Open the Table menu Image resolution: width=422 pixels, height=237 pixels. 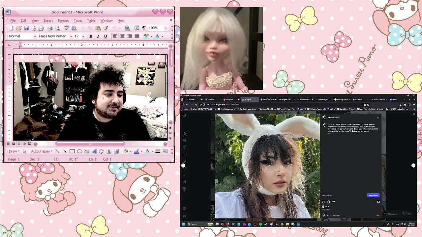coord(91,20)
